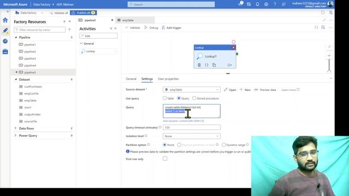Viewport: 349px width, 196px height.
Task: Select the Query radio option
Action: (179, 98)
